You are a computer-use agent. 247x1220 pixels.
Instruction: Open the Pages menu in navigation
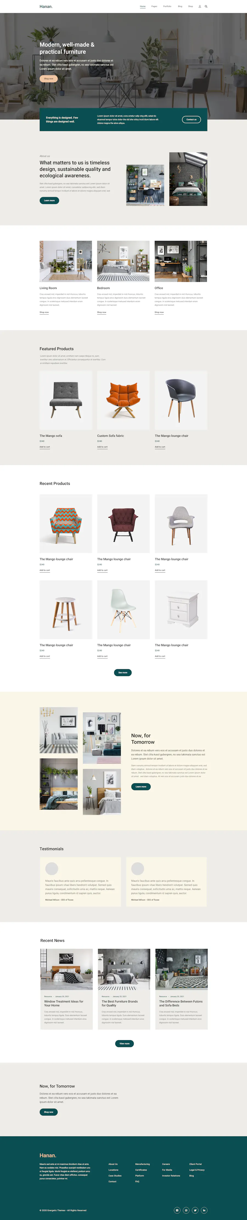click(x=154, y=7)
